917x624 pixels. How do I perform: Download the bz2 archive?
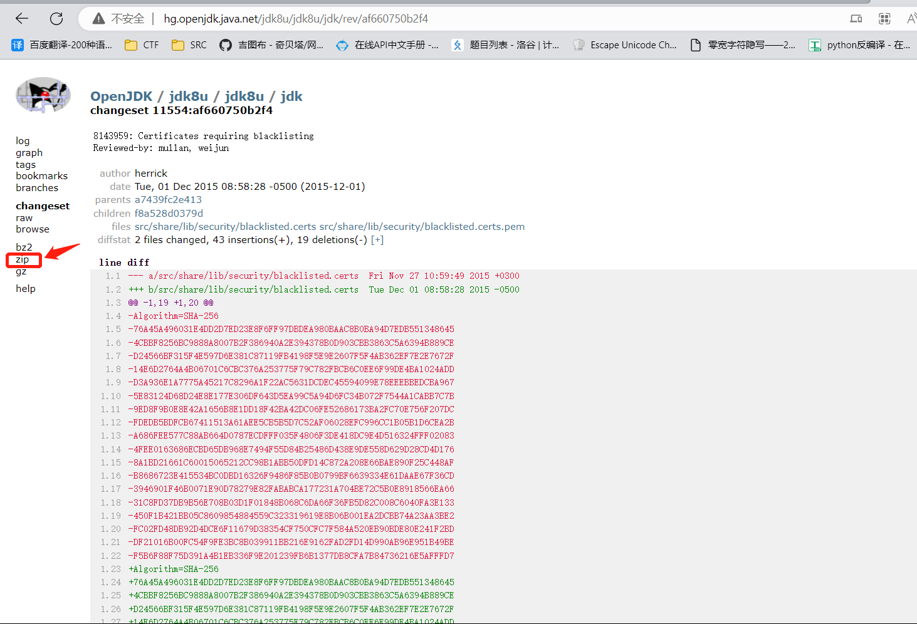24,247
